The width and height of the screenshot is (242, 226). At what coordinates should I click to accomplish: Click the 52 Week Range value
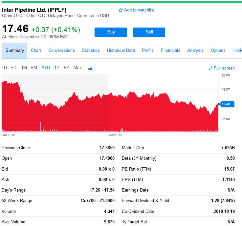[x=98, y=200]
